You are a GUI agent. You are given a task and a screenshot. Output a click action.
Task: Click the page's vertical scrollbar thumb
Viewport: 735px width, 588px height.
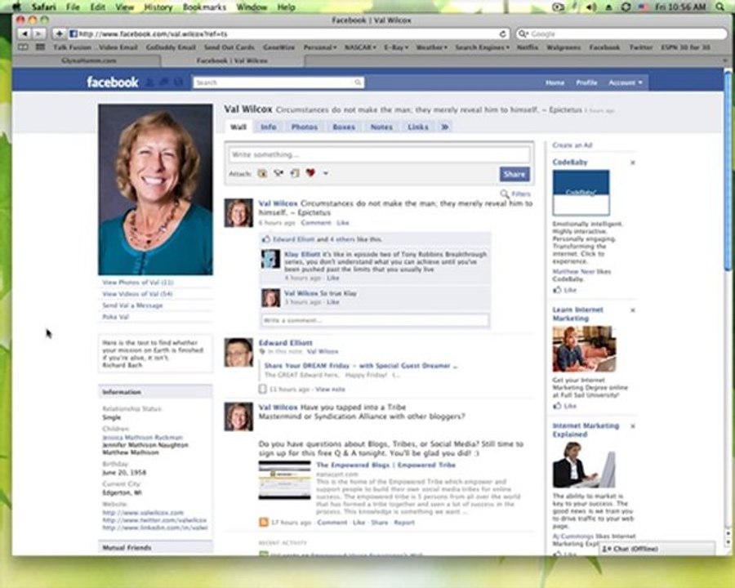[728, 171]
